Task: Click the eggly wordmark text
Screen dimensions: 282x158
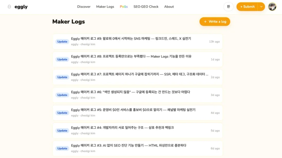Action: point(21,7)
